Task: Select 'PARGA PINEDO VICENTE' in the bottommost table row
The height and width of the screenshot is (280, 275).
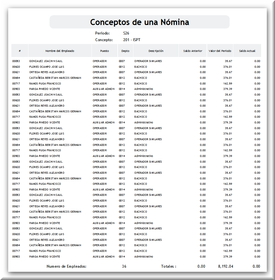Action: click(x=45, y=257)
